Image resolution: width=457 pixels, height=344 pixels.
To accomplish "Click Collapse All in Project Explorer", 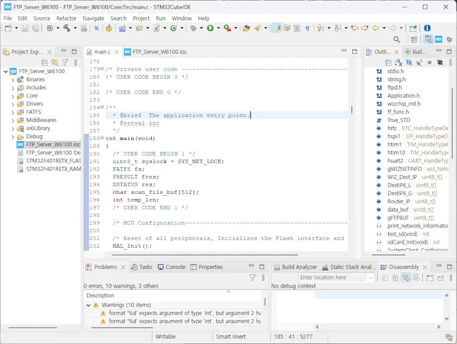I will tap(45, 63).
